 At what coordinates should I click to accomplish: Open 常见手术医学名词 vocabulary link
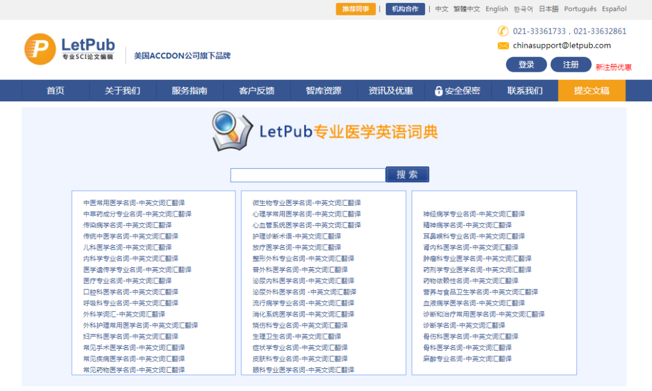coord(134,348)
